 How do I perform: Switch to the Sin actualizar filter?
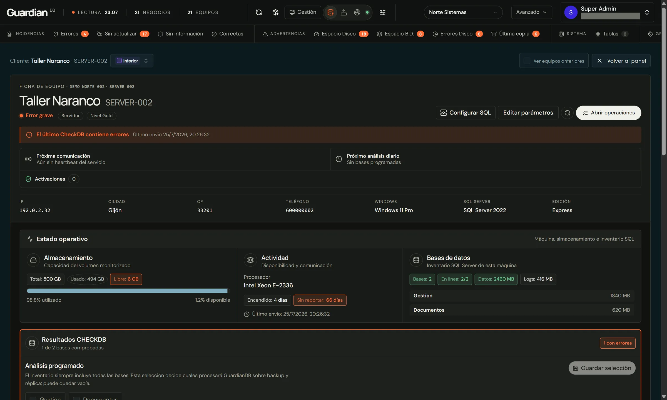[x=123, y=34]
